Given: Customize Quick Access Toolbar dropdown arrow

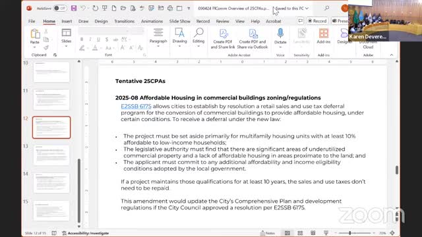Looking at the screenshot, I should [189, 9].
